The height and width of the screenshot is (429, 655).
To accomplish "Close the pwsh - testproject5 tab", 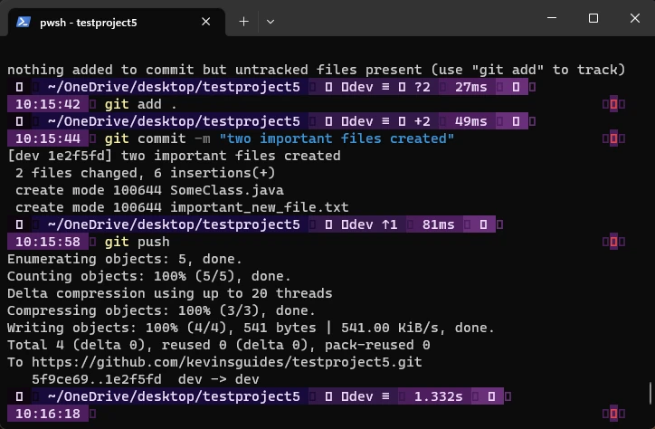I will click(206, 22).
